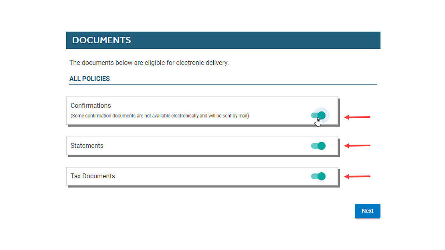The height and width of the screenshot is (250, 445).
Task: Click the note about confirmations sent by mail
Action: (x=160, y=116)
